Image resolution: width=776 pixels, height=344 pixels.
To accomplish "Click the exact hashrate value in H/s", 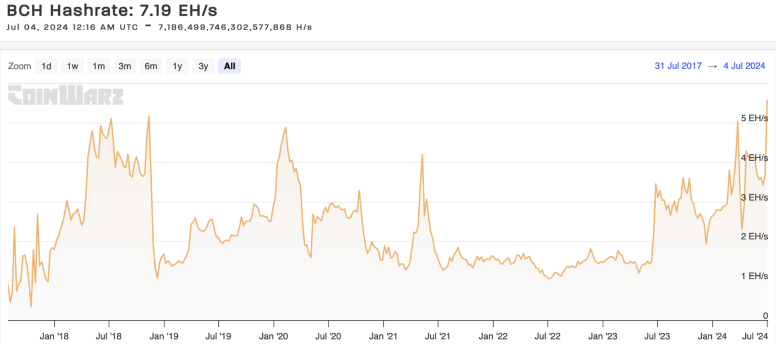I will coord(235,27).
